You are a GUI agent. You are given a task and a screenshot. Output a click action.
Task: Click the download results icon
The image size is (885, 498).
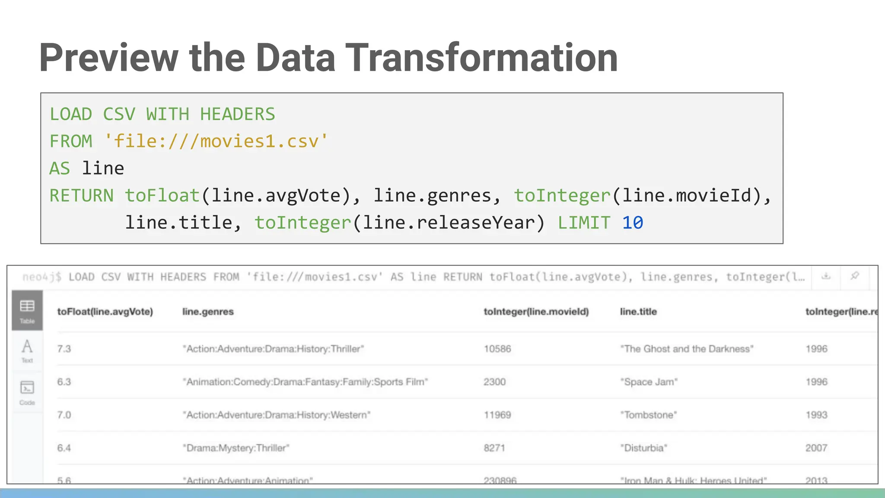tap(826, 276)
